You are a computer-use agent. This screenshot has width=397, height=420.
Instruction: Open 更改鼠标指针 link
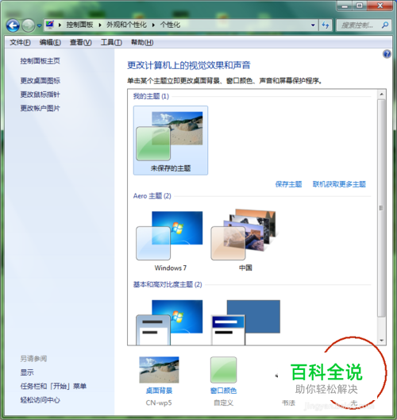(40, 94)
